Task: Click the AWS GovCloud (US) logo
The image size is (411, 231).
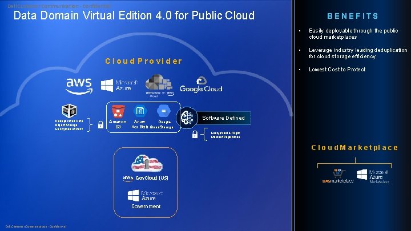Action: 146,178
